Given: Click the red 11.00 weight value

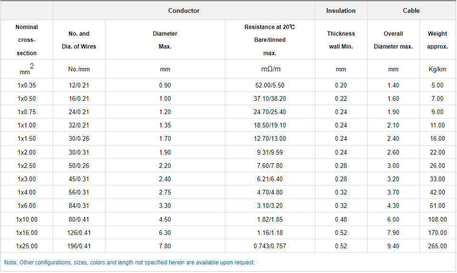Looking at the screenshot, I should 437,126.
